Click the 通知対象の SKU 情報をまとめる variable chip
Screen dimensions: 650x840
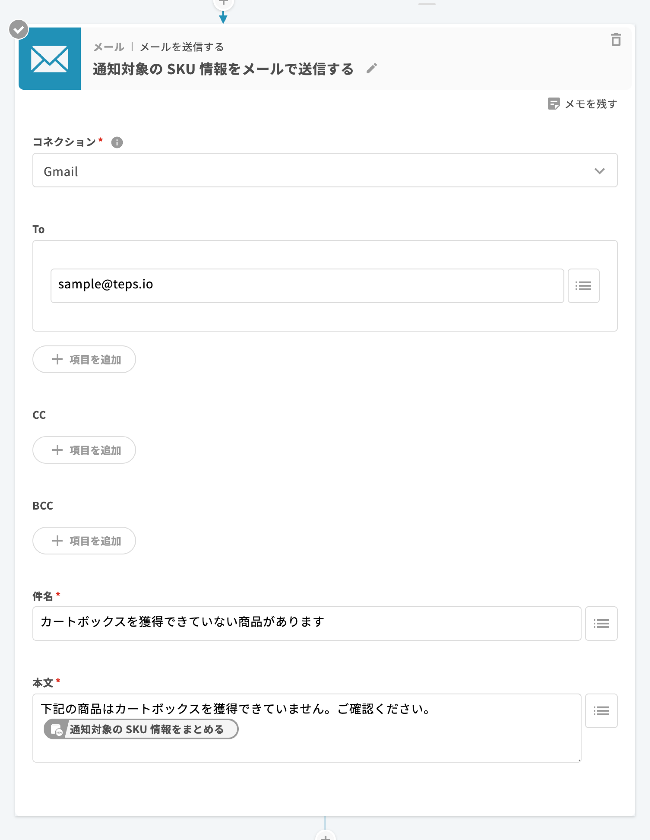[x=141, y=729]
